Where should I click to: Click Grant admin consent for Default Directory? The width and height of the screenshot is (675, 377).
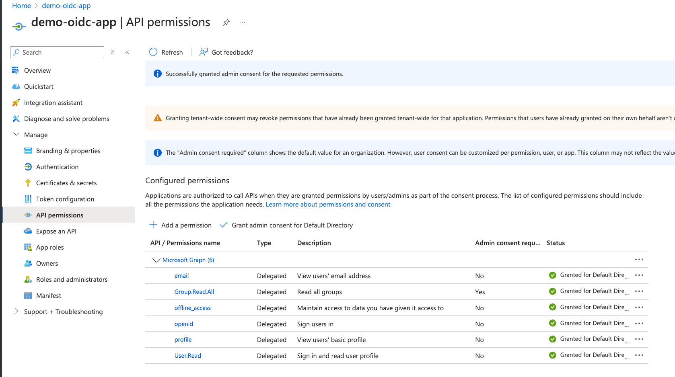[x=292, y=225]
